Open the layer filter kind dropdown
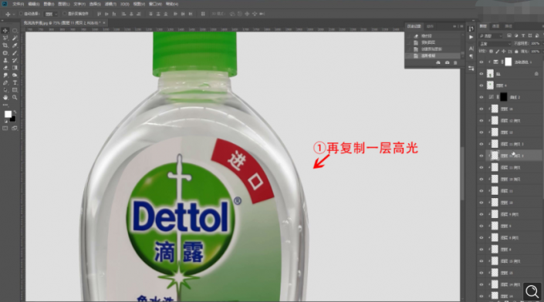 point(491,35)
